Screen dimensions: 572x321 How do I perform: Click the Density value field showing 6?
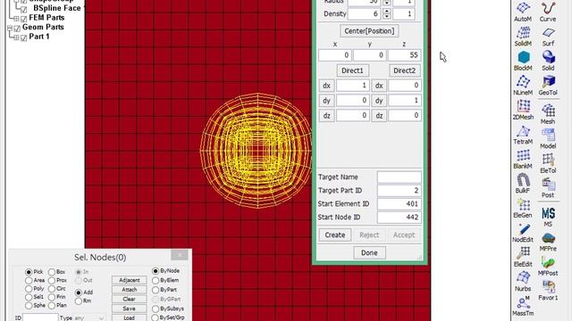tap(364, 14)
